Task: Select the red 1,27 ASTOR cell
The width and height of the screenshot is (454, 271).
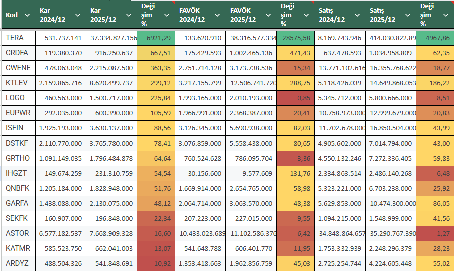Action: [435, 233]
